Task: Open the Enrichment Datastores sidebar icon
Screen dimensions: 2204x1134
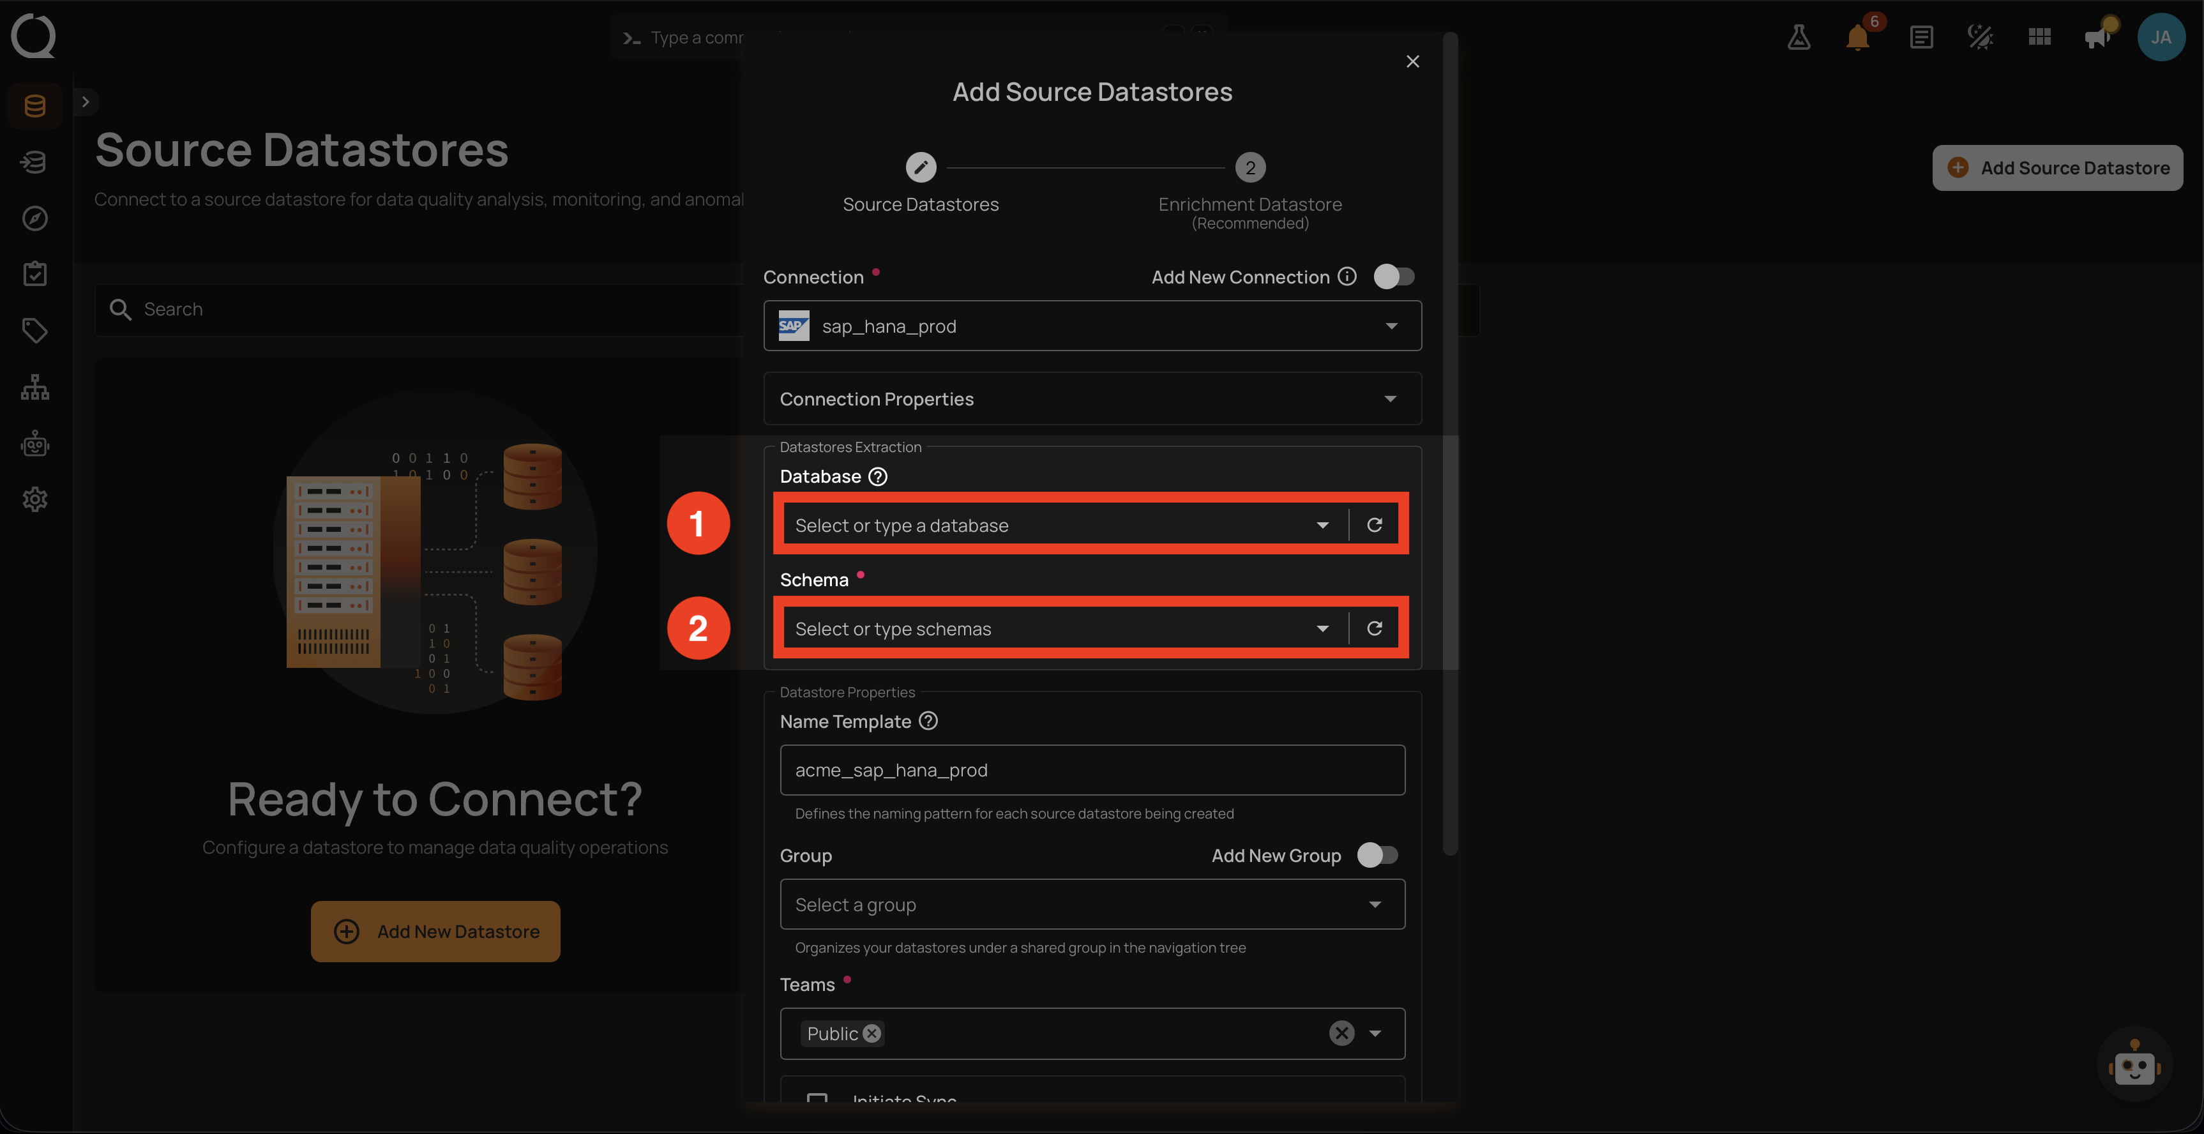Action: pyautogui.click(x=34, y=162)
